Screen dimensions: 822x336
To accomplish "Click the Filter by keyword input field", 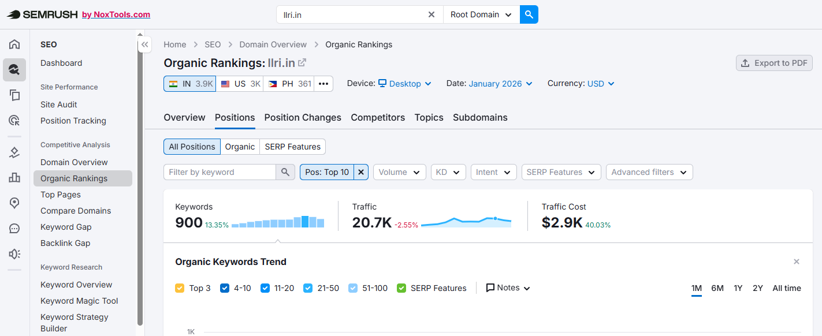I will (x=220, y=172).
